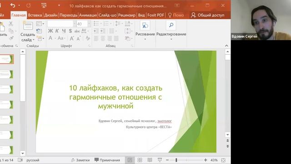This screenshot has height=164, width=291.
Task: Open the Change Case (Aa) dropdown
Action: click(61, 38)
